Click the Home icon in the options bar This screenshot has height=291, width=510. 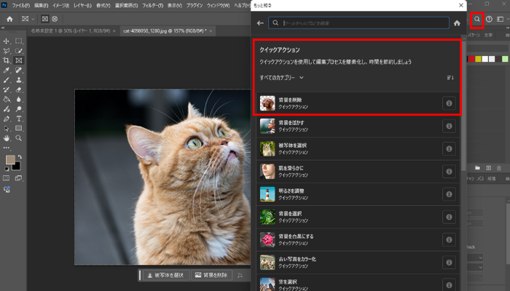(9, 19)
